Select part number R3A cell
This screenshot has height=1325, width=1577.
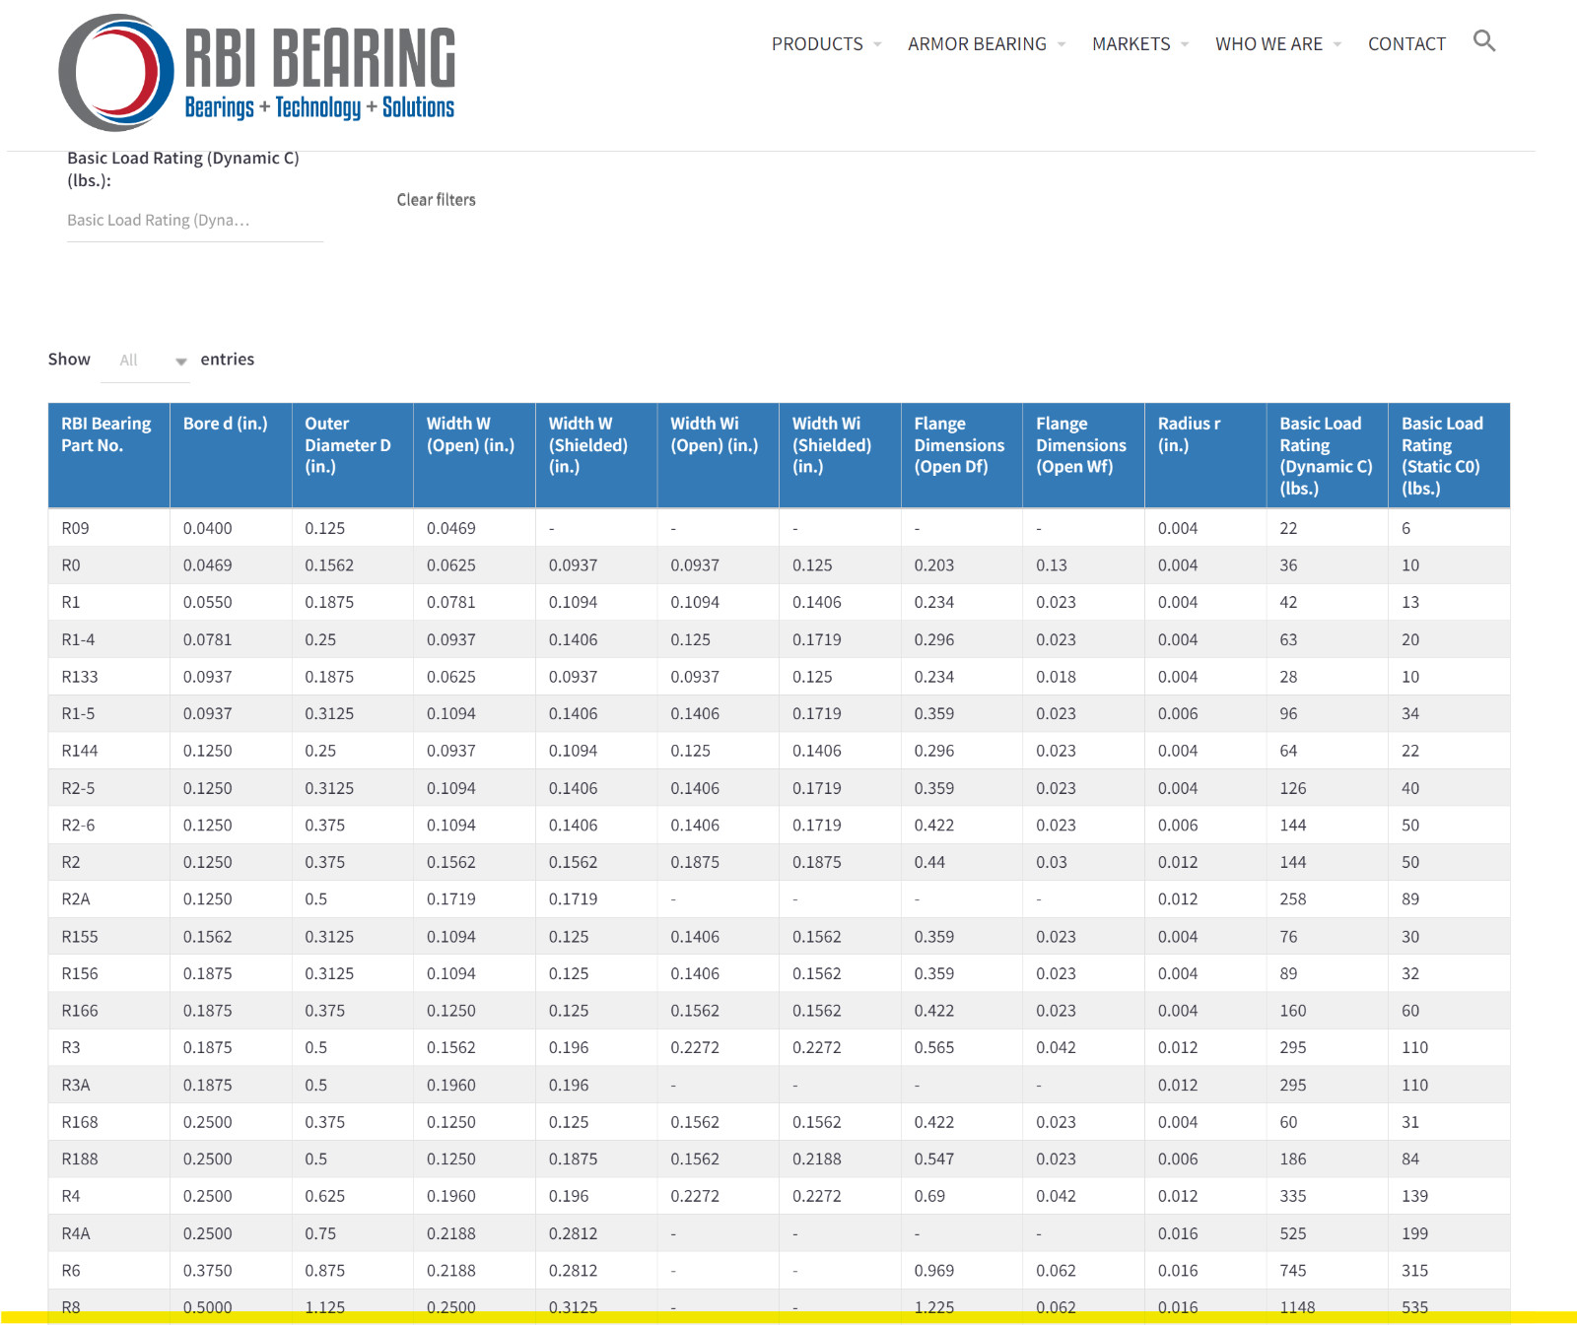(108, 1085)
